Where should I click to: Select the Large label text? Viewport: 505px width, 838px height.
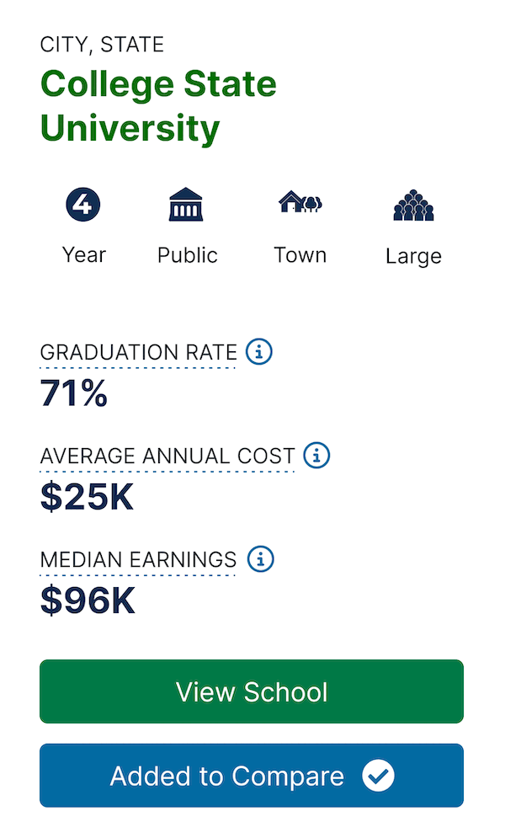414,257
